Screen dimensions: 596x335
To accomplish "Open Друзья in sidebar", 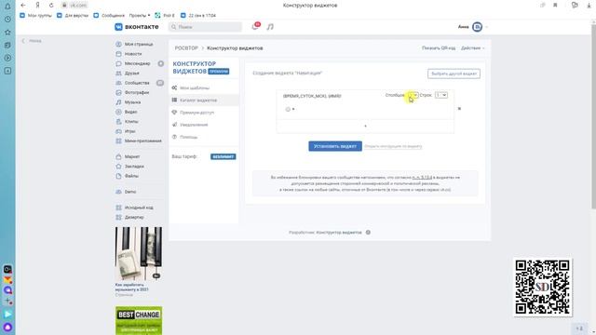I will click(x=132, y=73).
